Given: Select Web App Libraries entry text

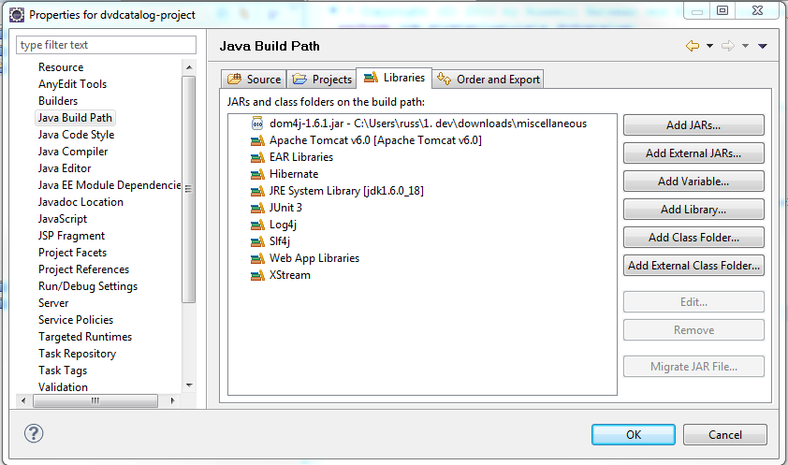Looking at the screenshot, I should (x=314, y=258).
